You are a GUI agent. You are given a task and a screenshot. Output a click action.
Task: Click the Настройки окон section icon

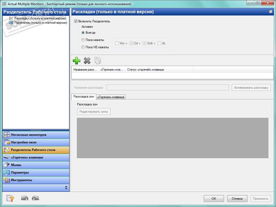tap(7, 142)
